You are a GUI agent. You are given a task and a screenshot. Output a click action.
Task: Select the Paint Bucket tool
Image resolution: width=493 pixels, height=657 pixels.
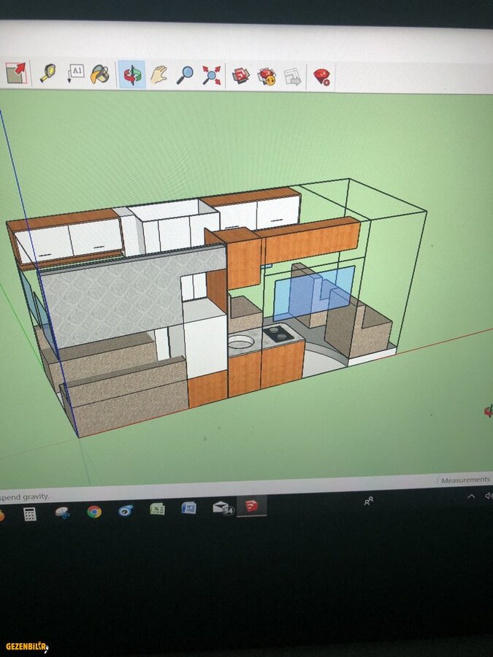[100, 74]
